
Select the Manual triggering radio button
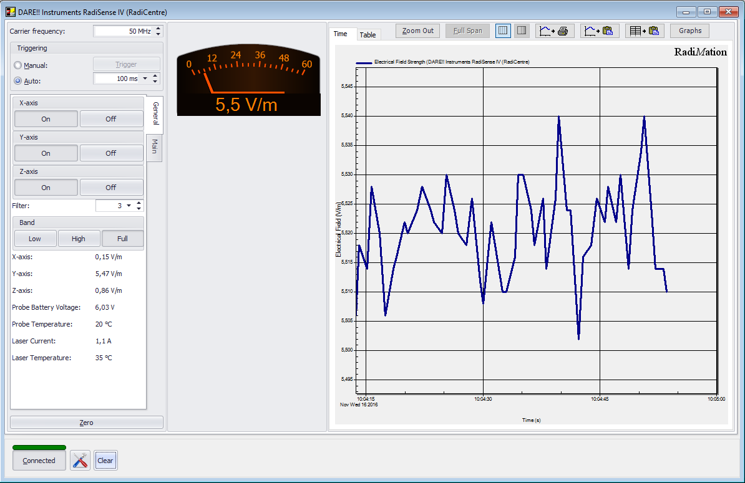pos(19,65)
